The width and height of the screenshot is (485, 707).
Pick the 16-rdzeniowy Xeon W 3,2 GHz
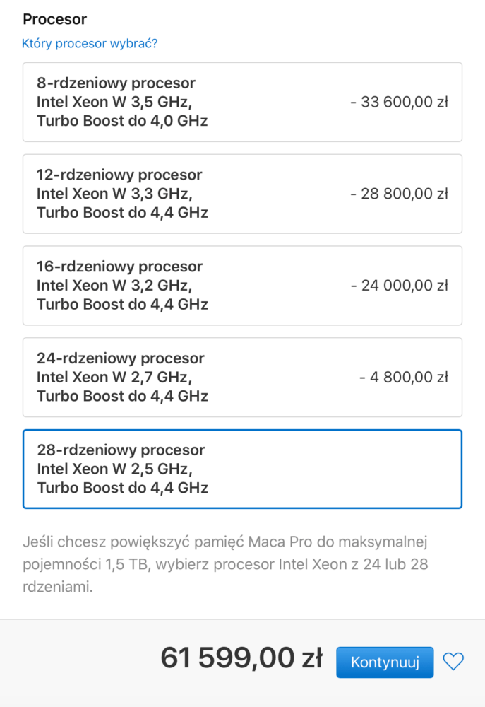tap(242, 286)
